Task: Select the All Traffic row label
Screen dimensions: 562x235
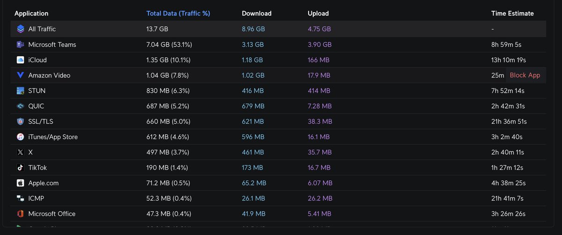Action: [x=42, y=29]
